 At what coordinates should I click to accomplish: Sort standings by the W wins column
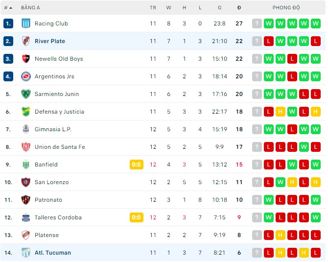[169, 8]
